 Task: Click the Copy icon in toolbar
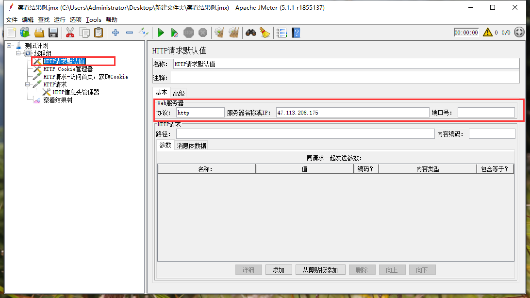pos(84,33)
